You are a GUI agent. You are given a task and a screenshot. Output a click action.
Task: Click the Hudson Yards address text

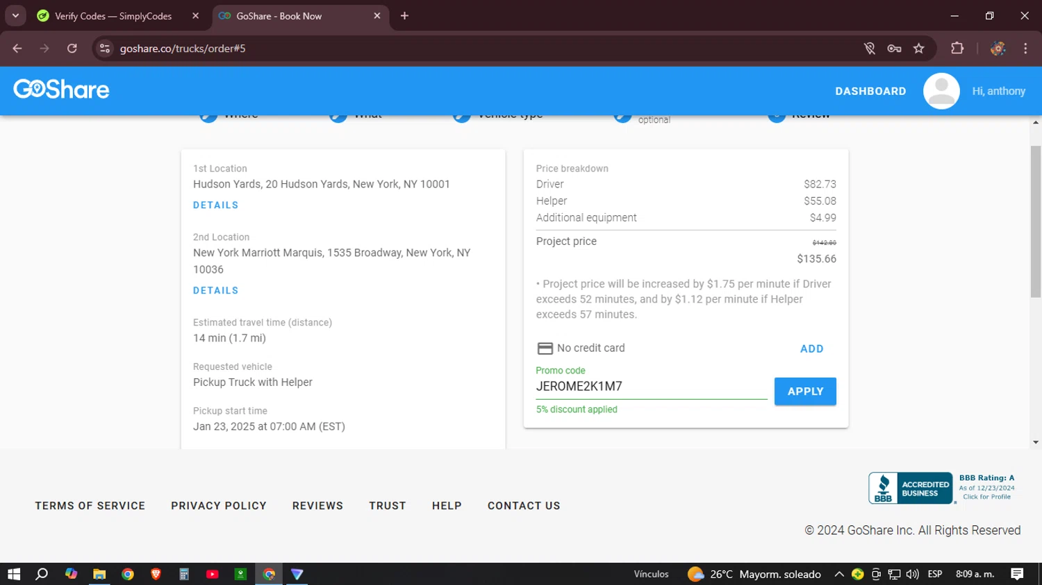pyautogui.click(x=322, y=185)
